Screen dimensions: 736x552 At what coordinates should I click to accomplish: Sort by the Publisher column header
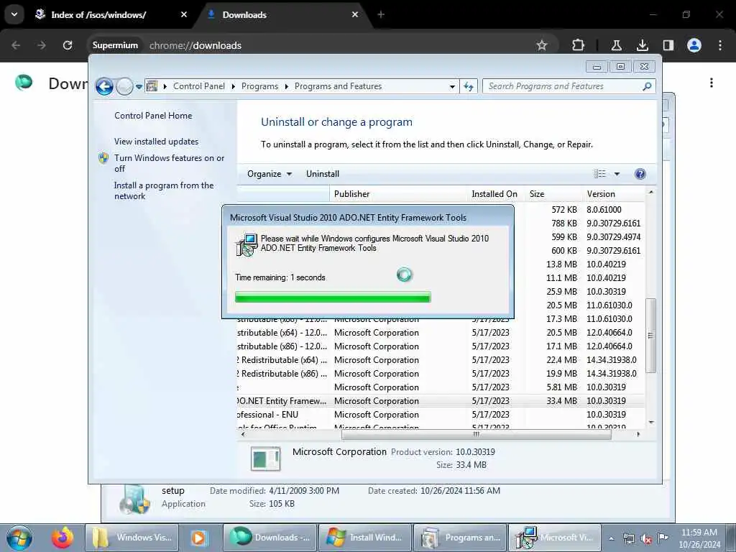(x=398, y=194)
